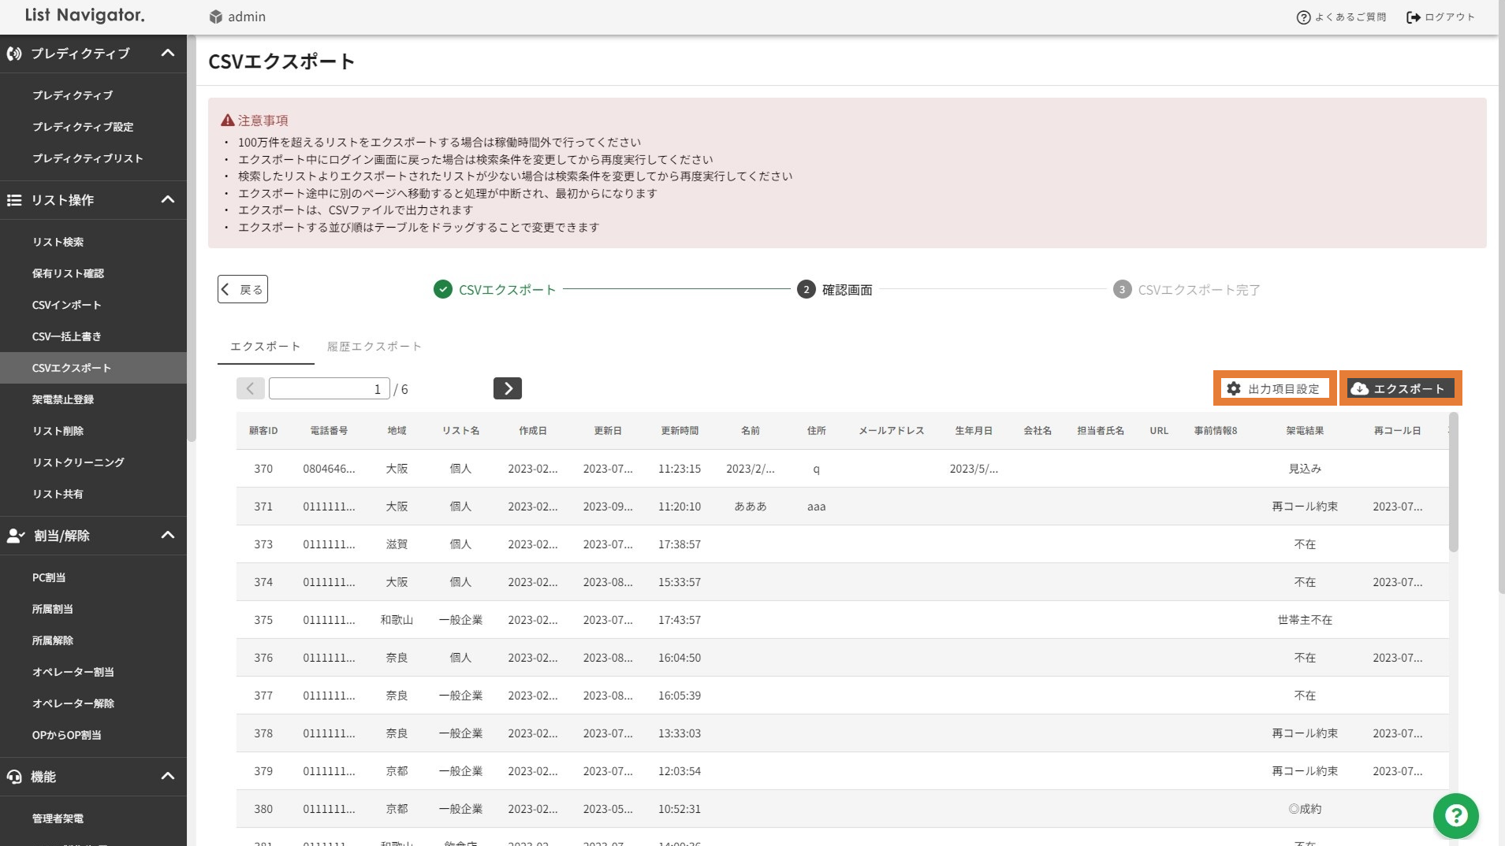Switch to the 履歴エクスポート tab

point(374,347)
